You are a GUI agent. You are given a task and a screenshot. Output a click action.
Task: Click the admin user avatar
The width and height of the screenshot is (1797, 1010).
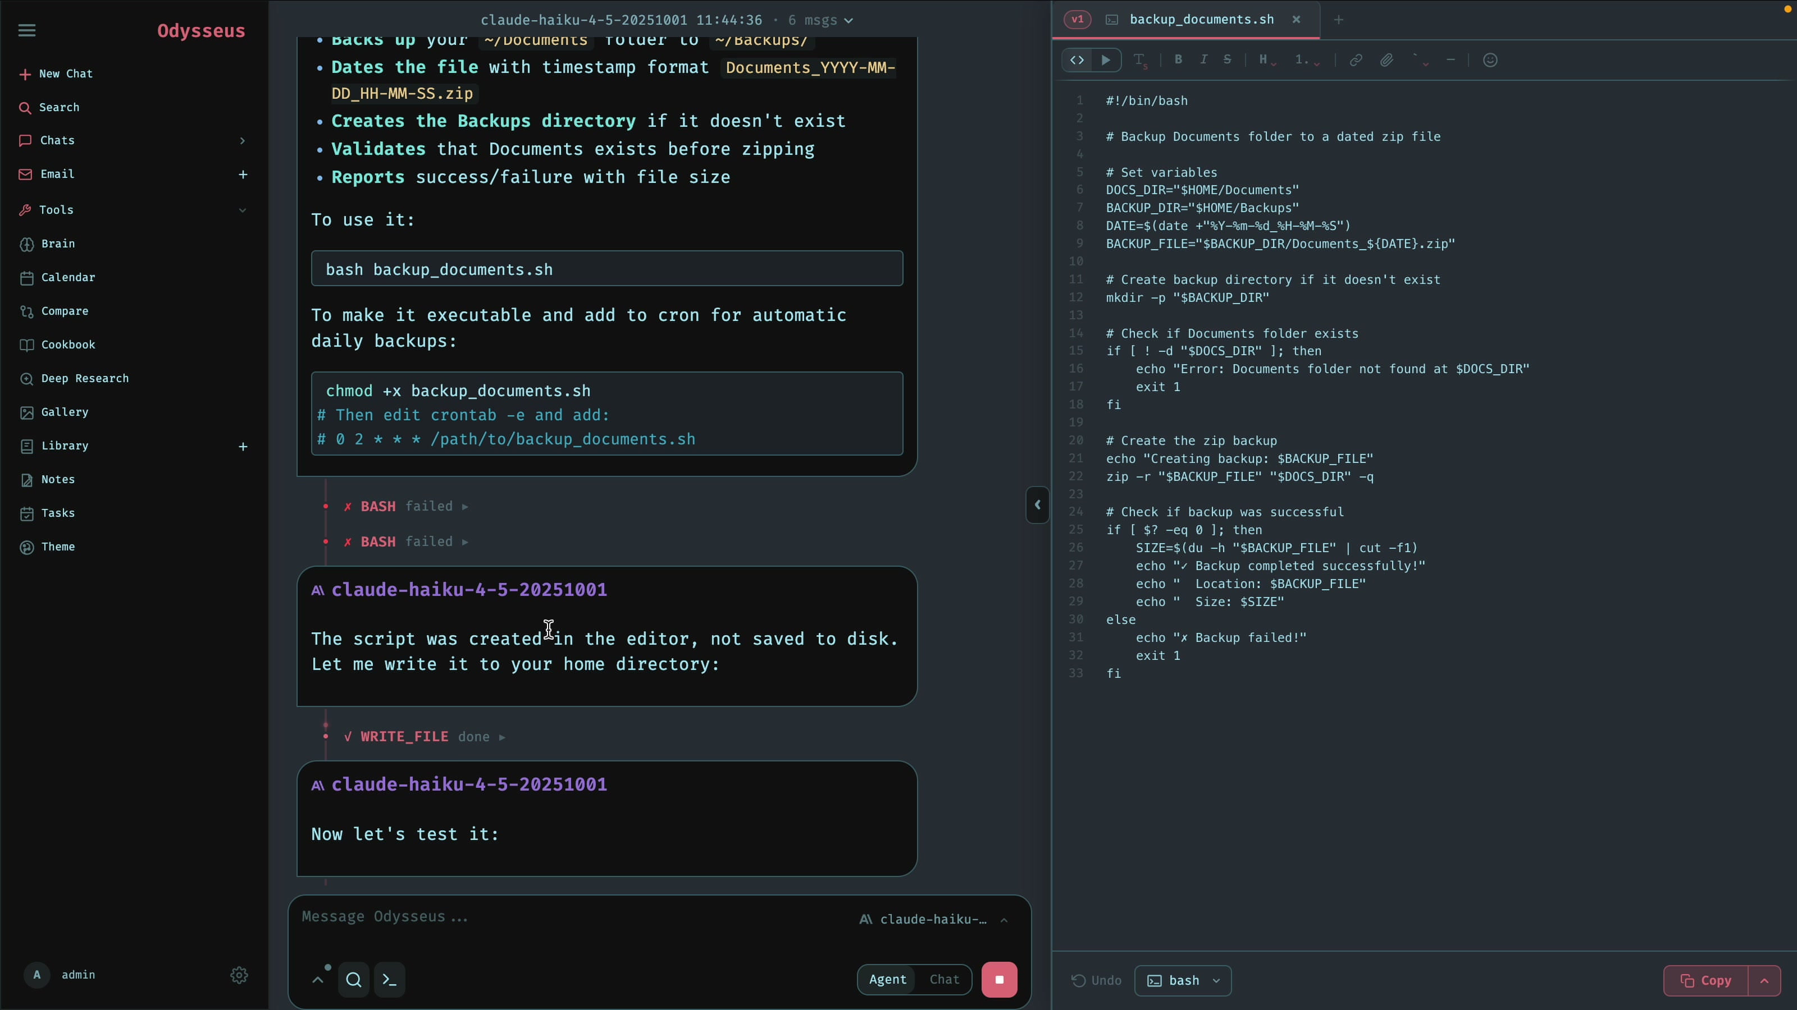pyautogui.click(x=37, y=975)
